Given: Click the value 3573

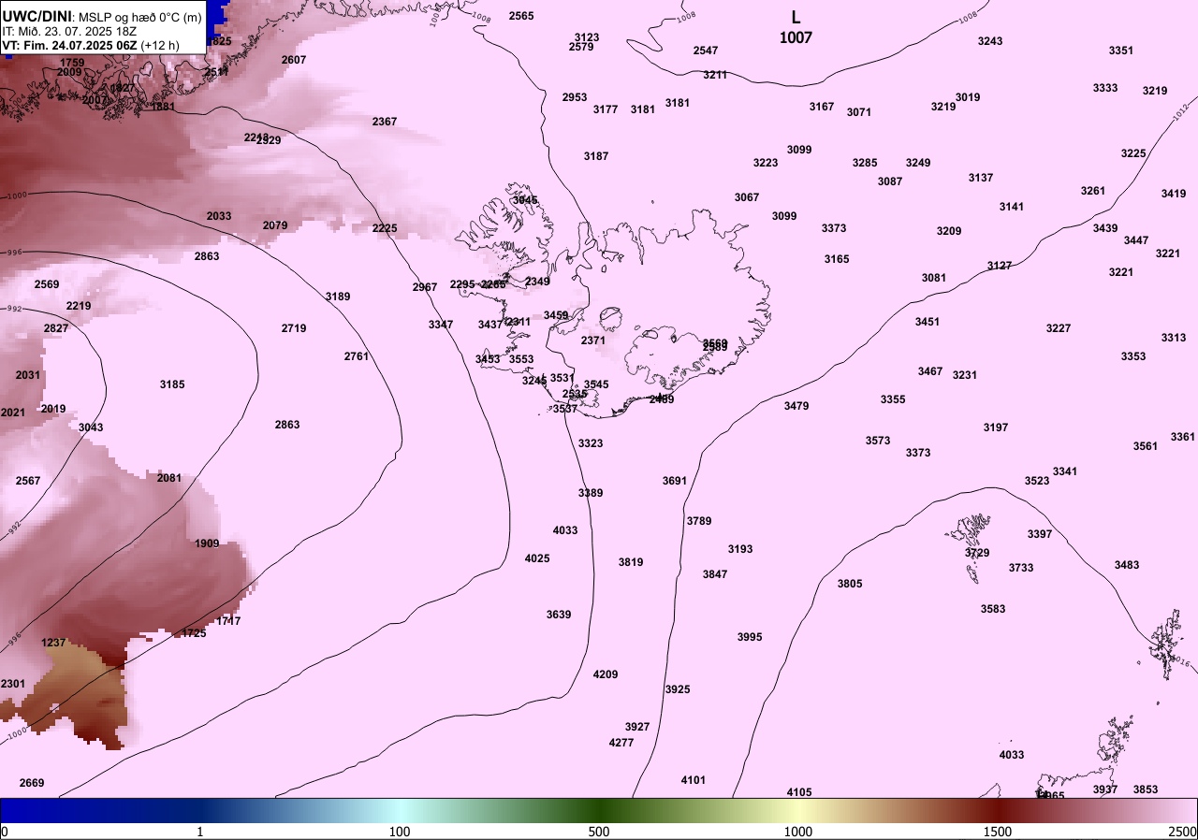Looking at the screenshot, I should click(878, 441).
